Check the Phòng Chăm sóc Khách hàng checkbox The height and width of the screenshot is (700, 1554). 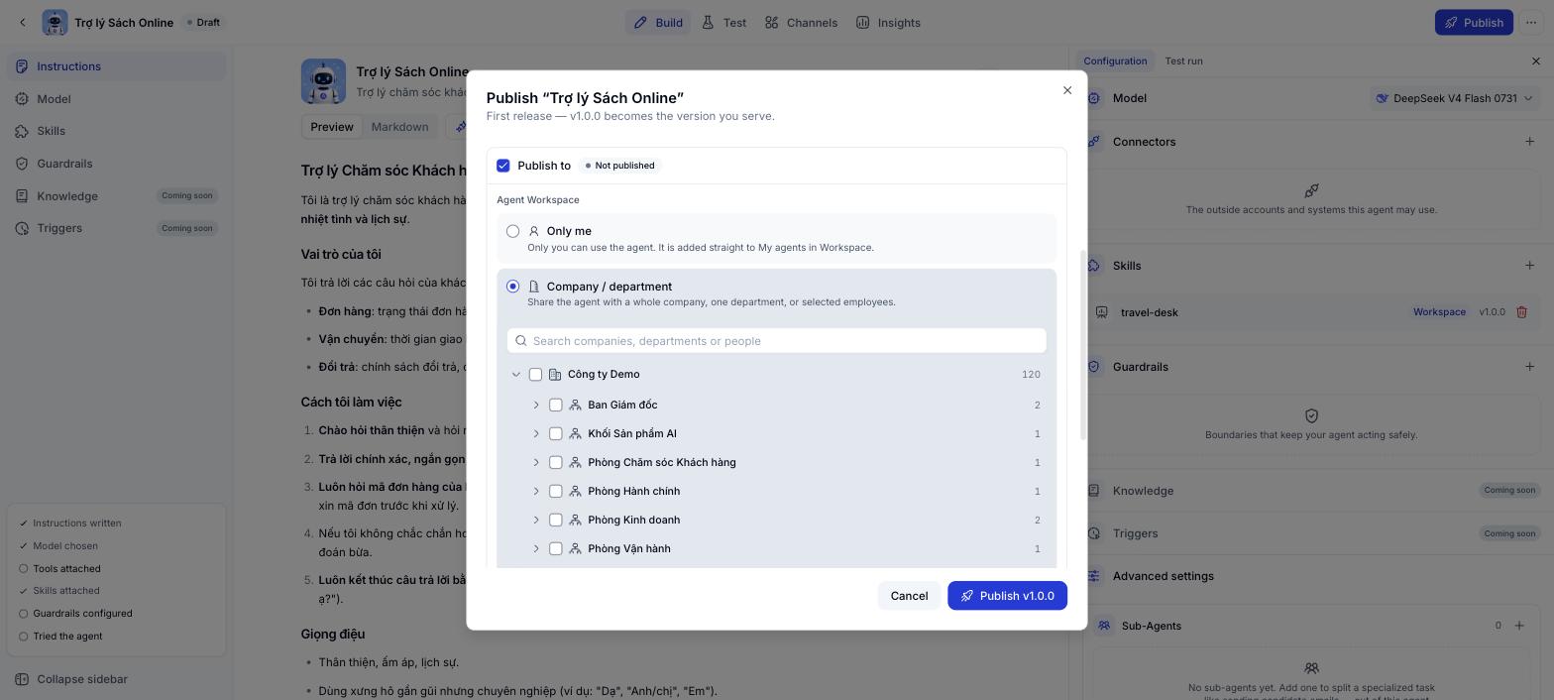(555, 463)
